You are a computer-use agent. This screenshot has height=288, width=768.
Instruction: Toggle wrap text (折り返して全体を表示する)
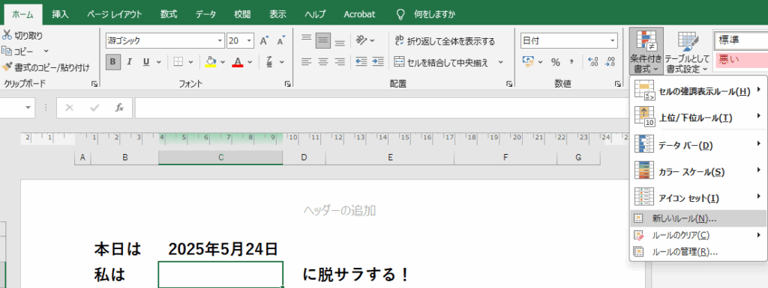(x=445, y=41)
